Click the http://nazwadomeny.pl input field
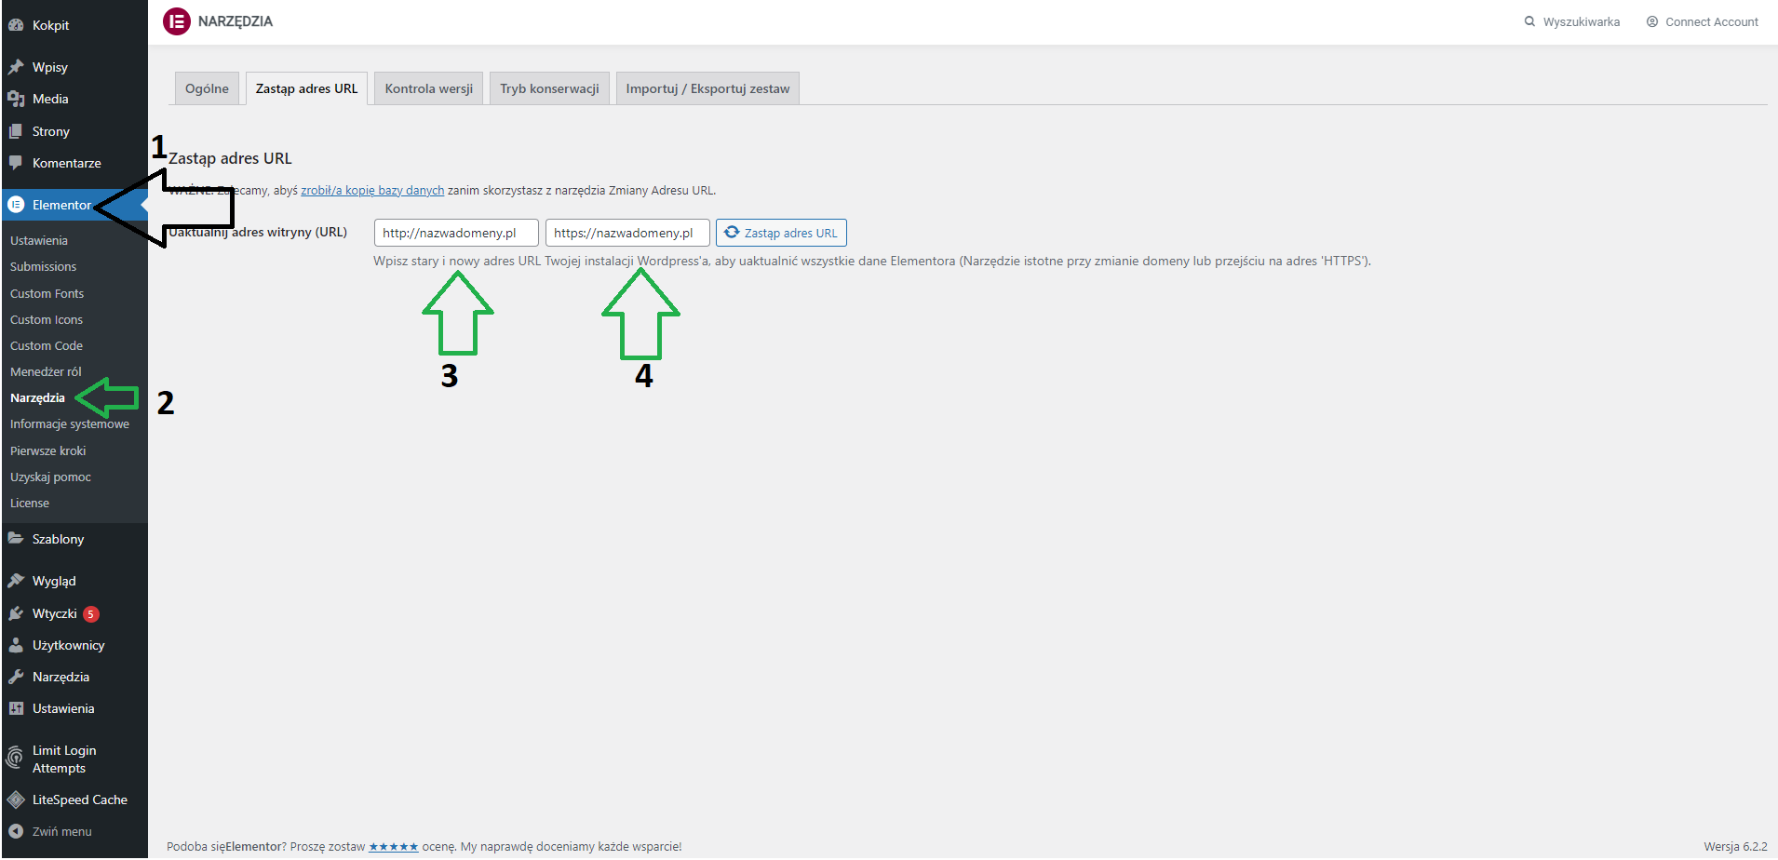The height and width of the screenshot is (860, 1778). (x=455, y=233)
